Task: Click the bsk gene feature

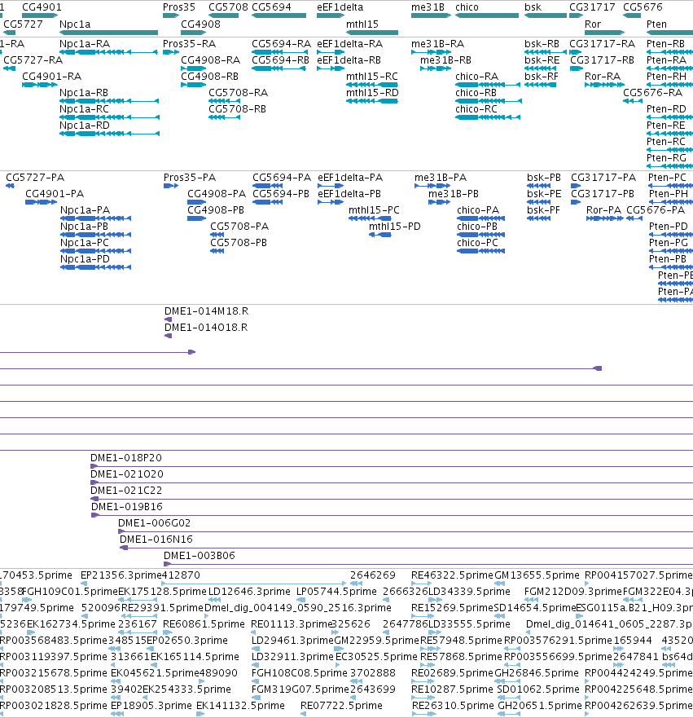Action: tap(546, 15)
